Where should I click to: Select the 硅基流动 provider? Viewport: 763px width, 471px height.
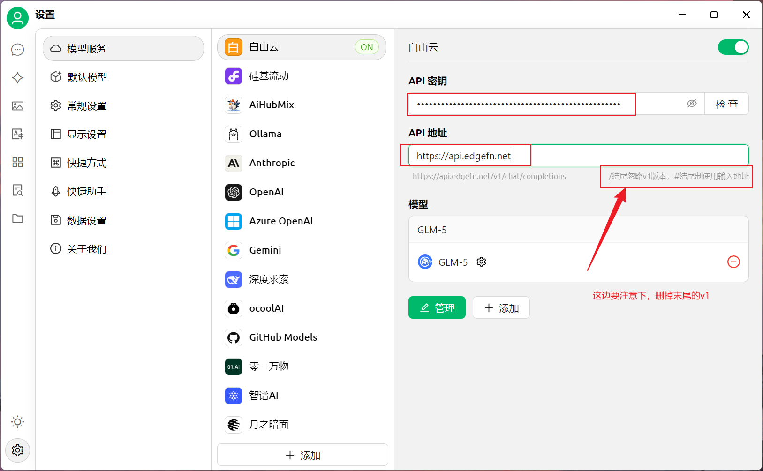pyautogui.click(x=302, y=76)
